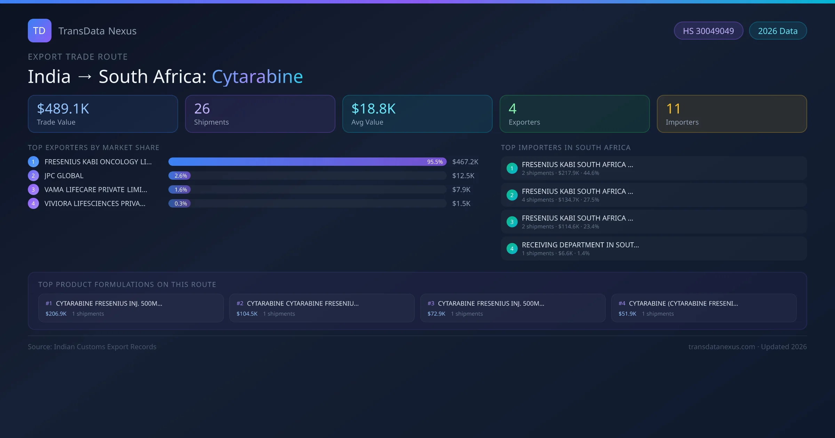Click green badge 3 in importers list

click(512, 222)
